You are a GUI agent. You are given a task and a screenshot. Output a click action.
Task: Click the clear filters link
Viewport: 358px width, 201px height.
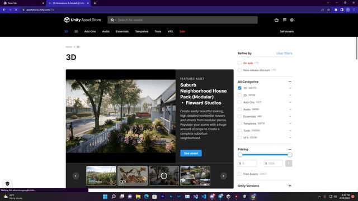(x=284, y=54)
